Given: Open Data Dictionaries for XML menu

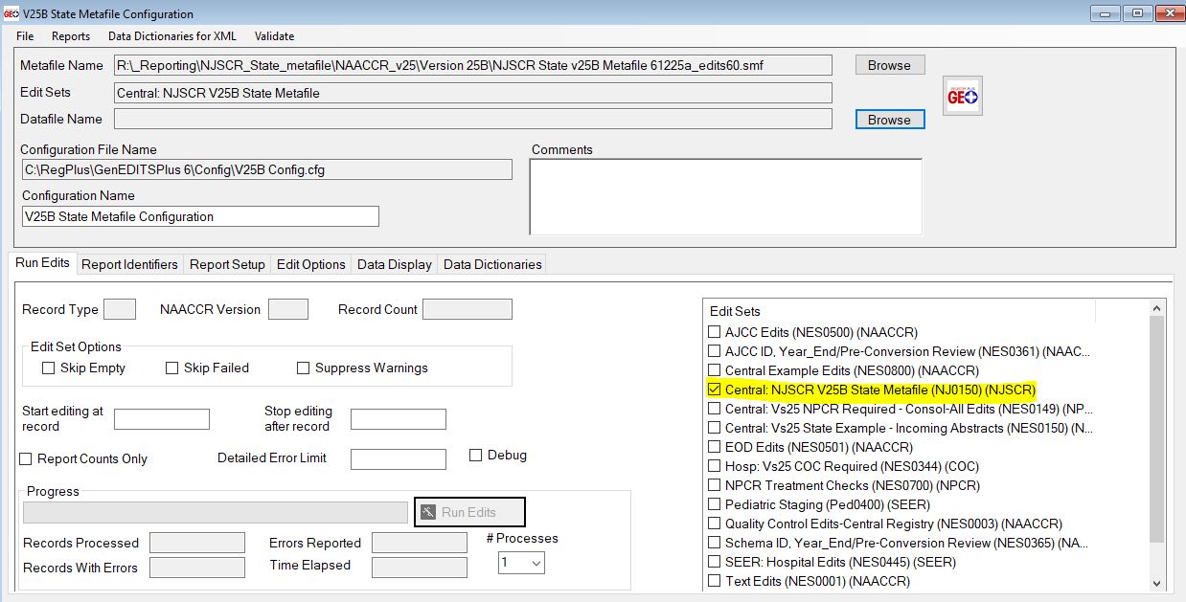Looking at the screenshot, I should click(172, 36).
